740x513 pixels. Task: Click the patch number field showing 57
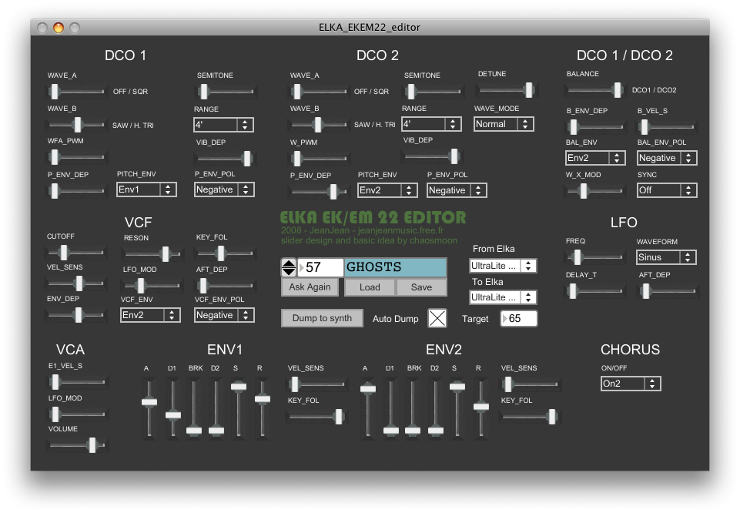320,267
